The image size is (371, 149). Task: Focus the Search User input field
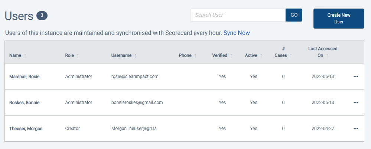(238, 15)
